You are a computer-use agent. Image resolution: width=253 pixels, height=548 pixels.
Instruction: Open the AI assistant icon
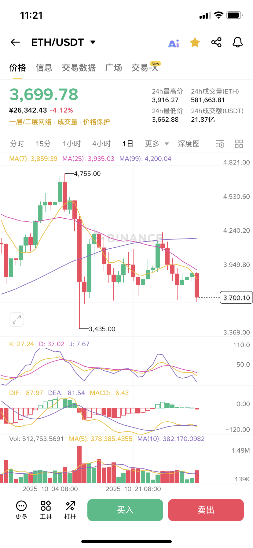[x=174, y=43]
